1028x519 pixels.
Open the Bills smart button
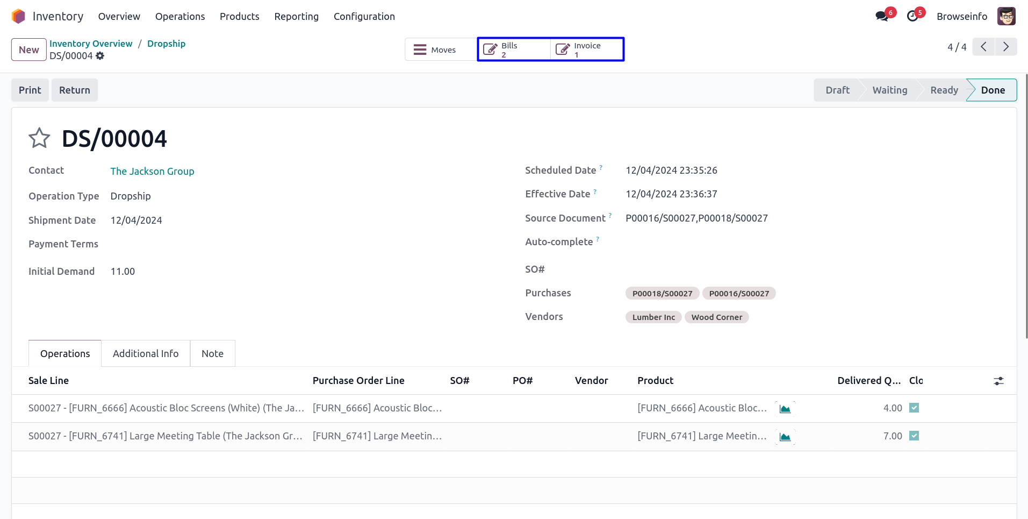pos(513,49)
